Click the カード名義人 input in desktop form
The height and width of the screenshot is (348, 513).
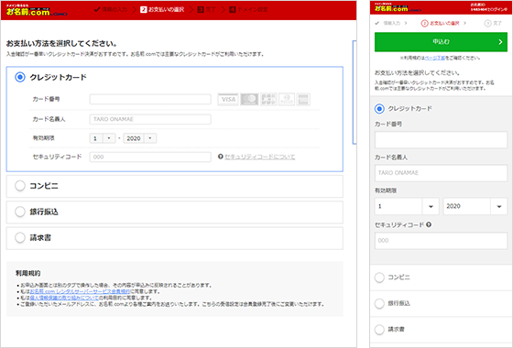pyautogui.click(x=150, y=119)
